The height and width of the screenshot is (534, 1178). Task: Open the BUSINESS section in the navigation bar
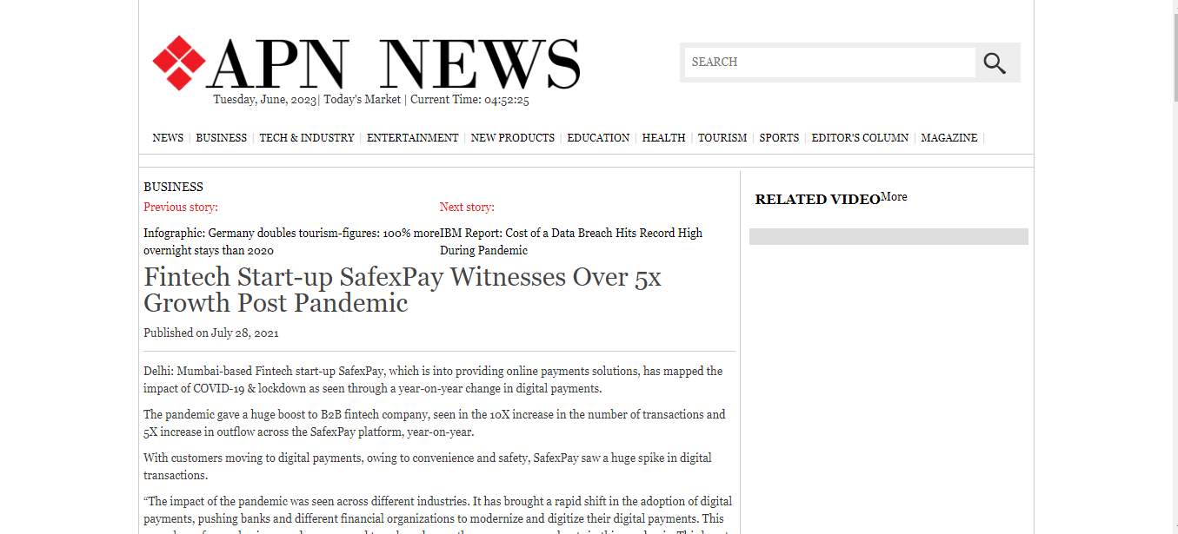click(221, 137)
